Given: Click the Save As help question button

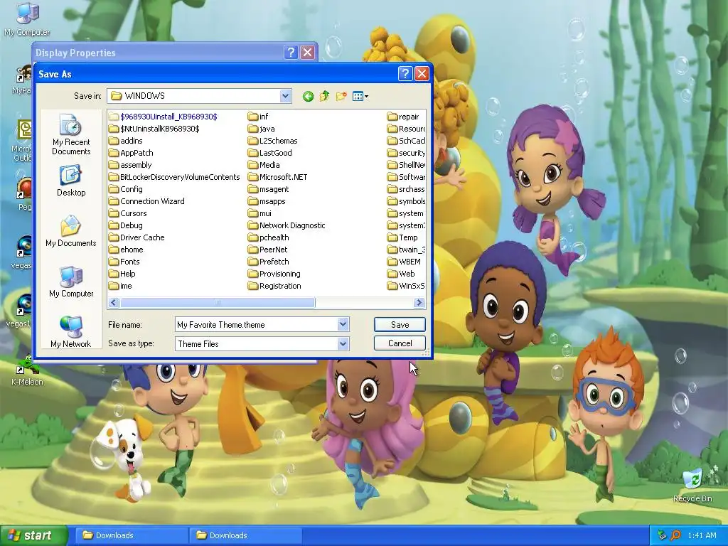Looking at the screenshot, I should 405,74.
